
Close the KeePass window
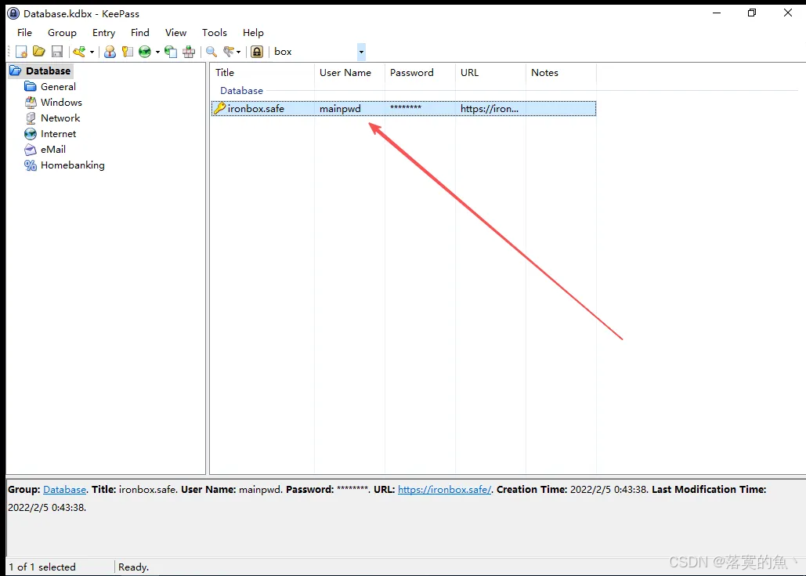coord(787,13)
